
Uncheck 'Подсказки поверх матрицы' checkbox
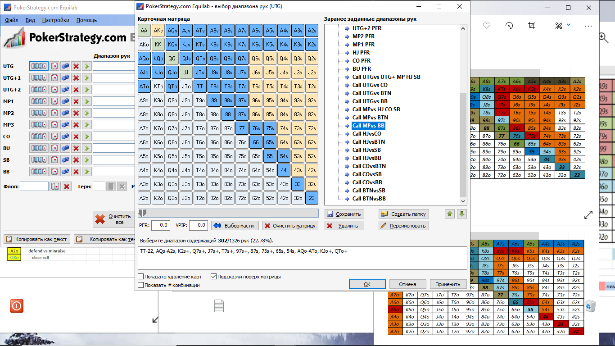pos(214,277)
